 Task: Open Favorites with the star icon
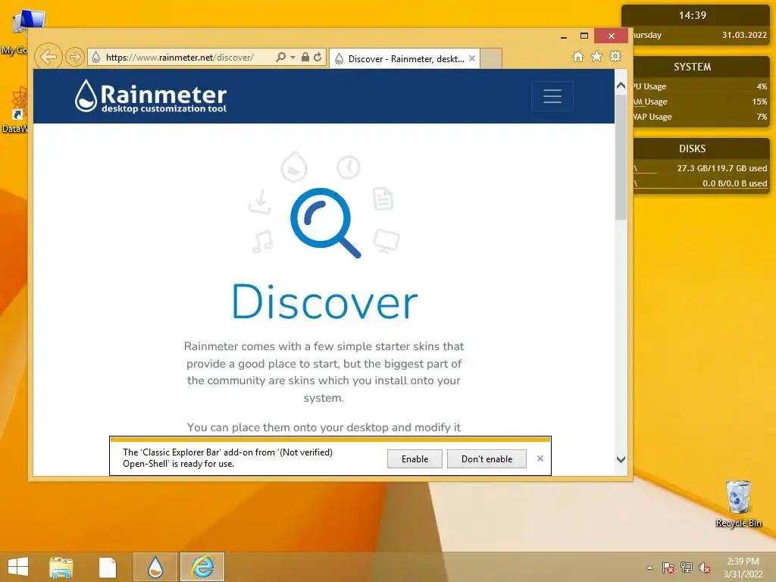click(x=597, y=56)
